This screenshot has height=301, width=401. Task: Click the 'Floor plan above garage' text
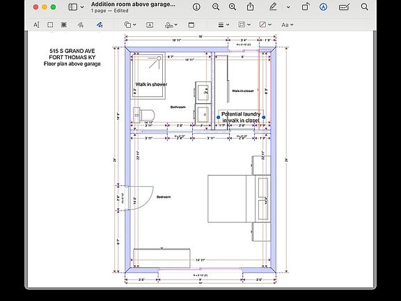(x=72, y=63)
